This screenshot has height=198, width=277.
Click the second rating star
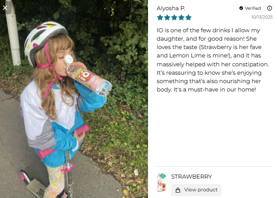[167, 17]
